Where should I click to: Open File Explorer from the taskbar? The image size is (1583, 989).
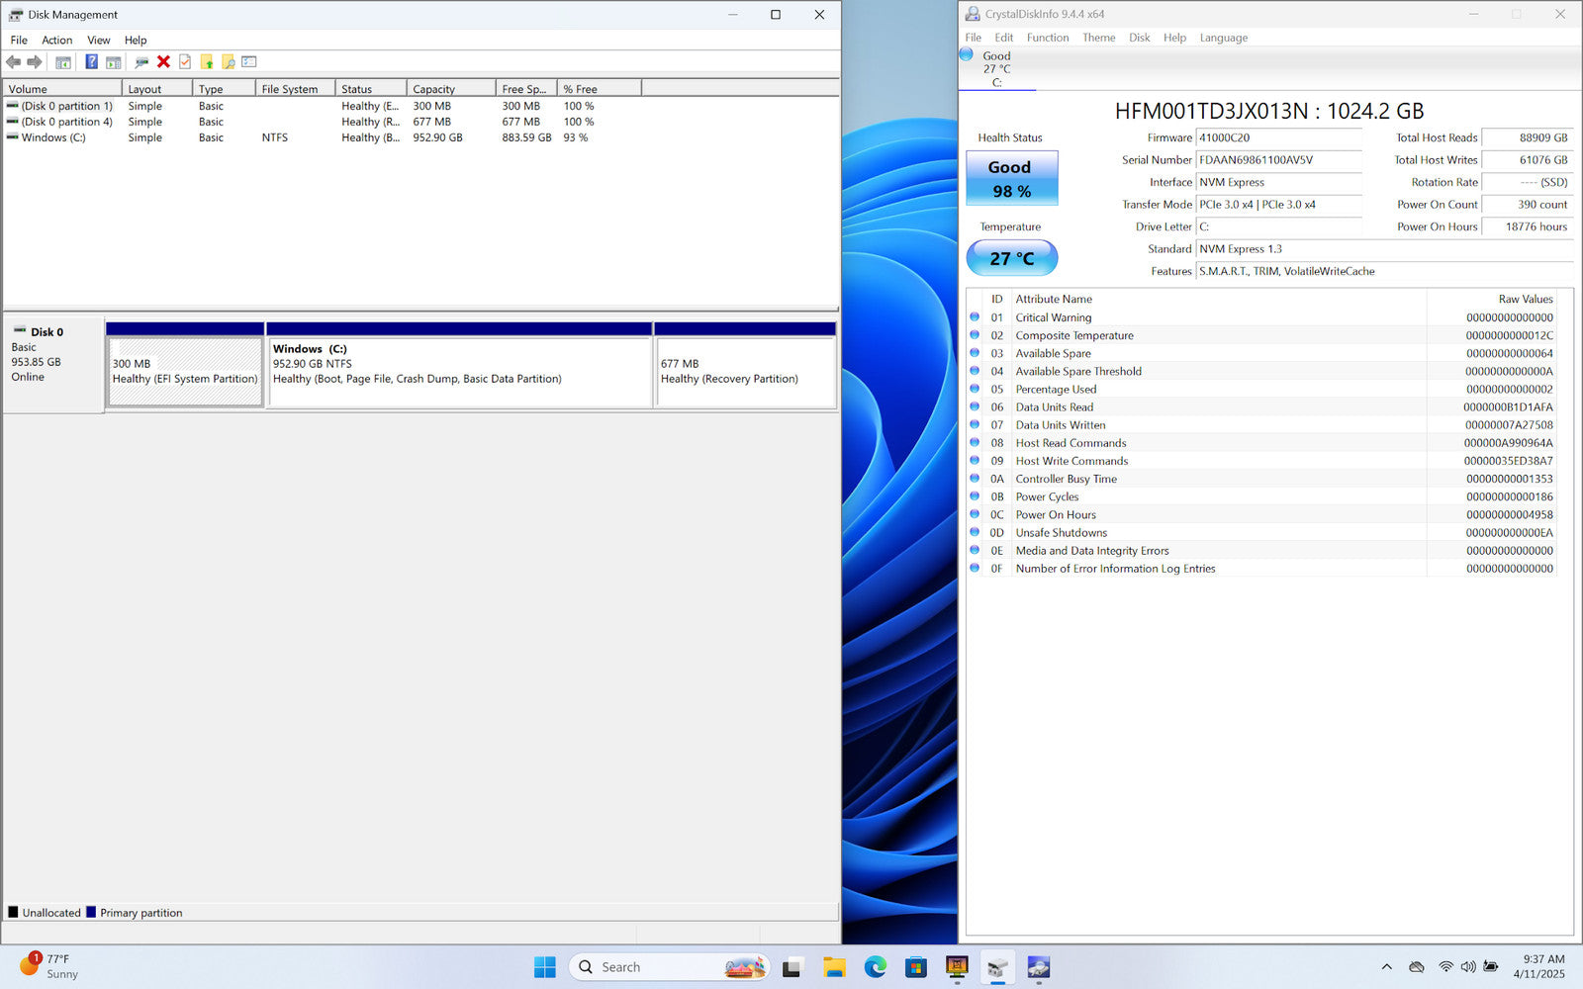pyautogui.click(x=834, y=967)
